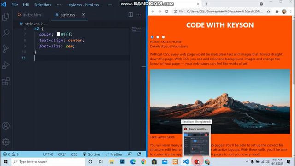Open File Explorer from the taskbar
This screenshot has width=295, height=166.
(112, 162)
